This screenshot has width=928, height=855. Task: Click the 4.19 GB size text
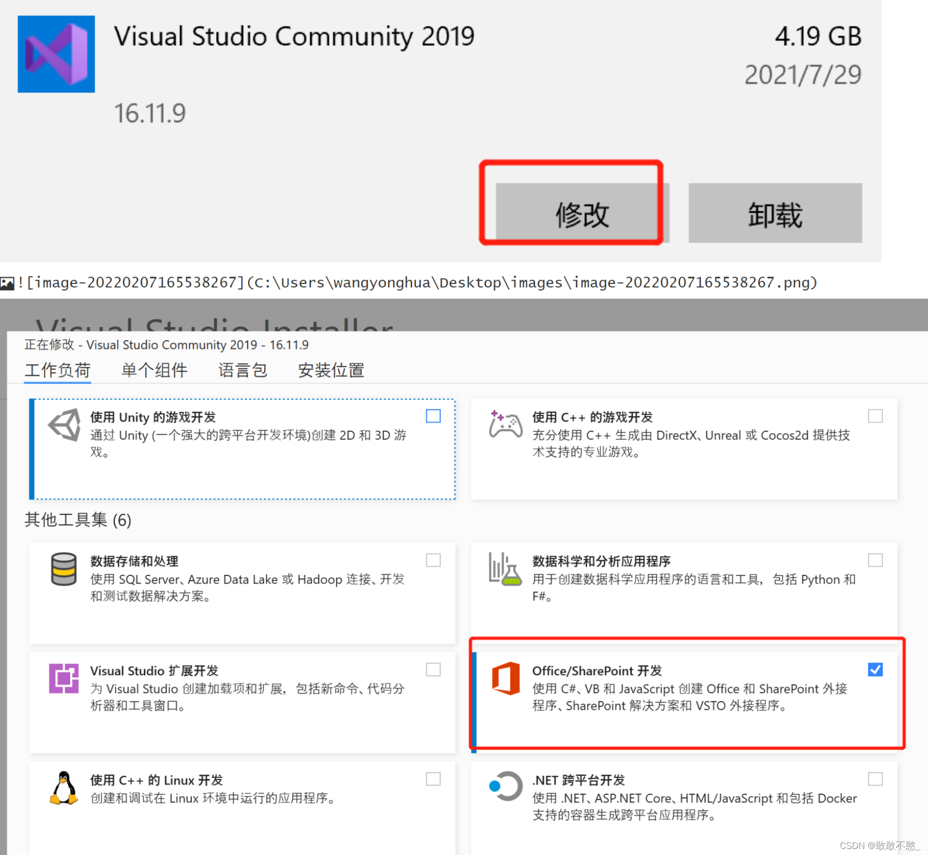tap(818, 36)
